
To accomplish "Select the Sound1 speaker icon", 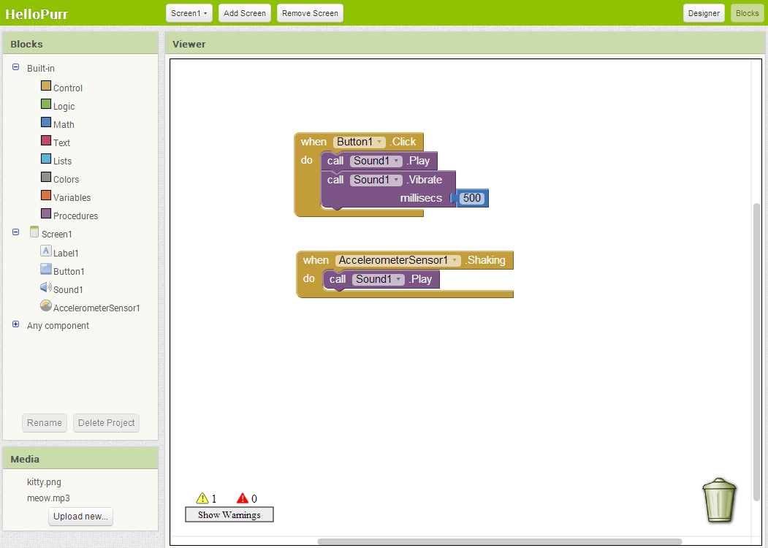I will 45,289.
